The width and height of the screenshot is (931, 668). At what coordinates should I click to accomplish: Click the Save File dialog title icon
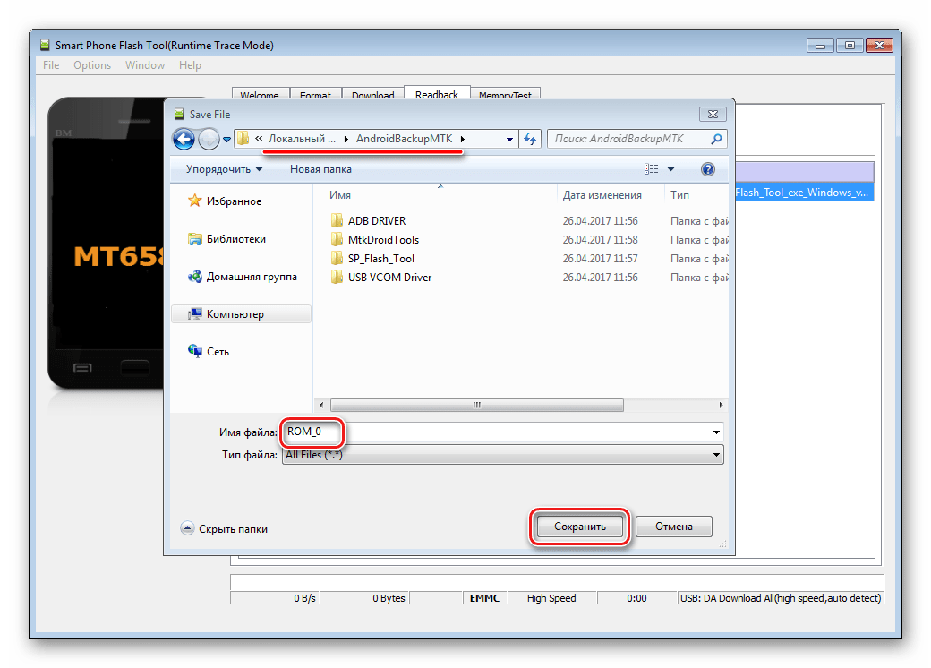(x=179, y=114)
